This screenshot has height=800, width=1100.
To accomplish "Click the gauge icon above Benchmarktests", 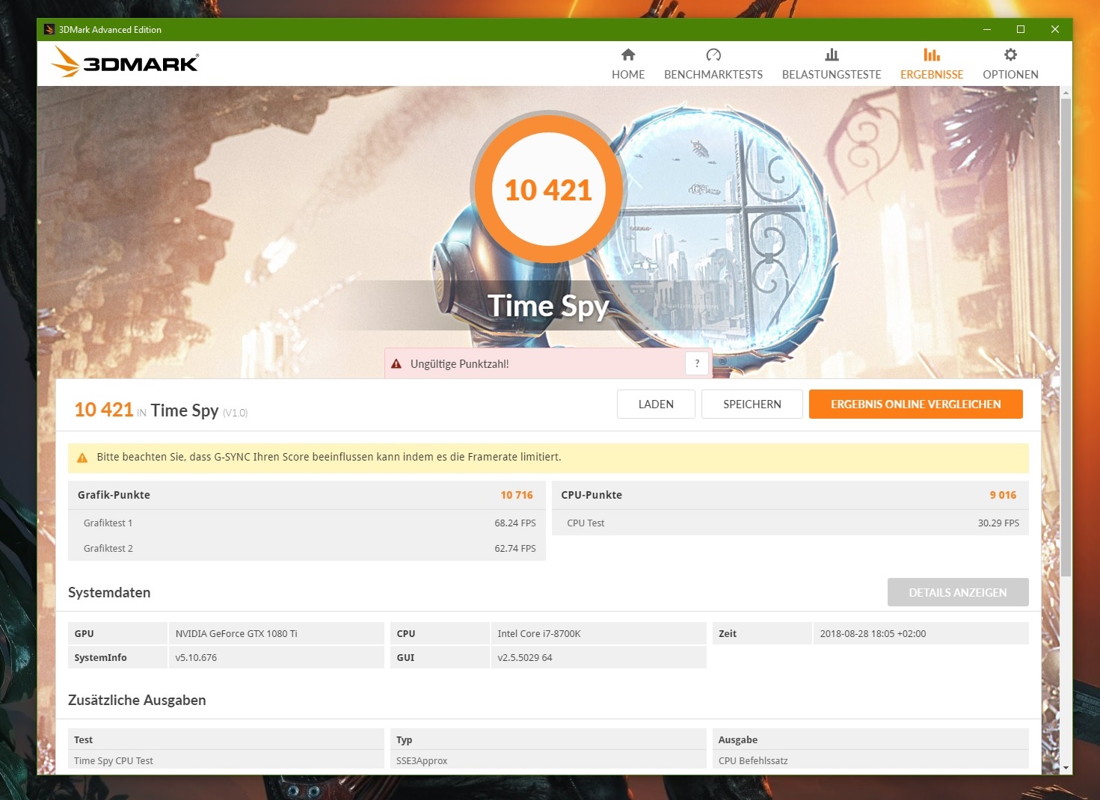I will click(713, 55).
